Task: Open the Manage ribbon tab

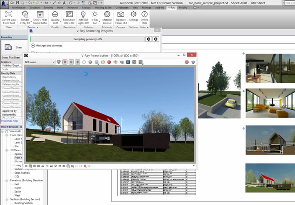Action: [x=146, y=8]
